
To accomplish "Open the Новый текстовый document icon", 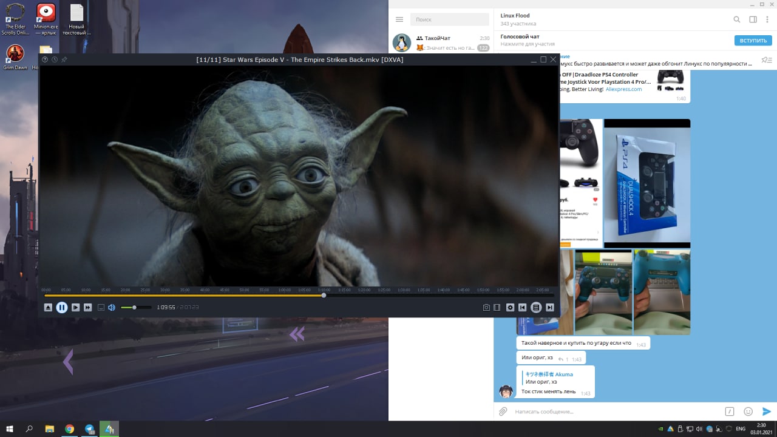I will 76,19.
